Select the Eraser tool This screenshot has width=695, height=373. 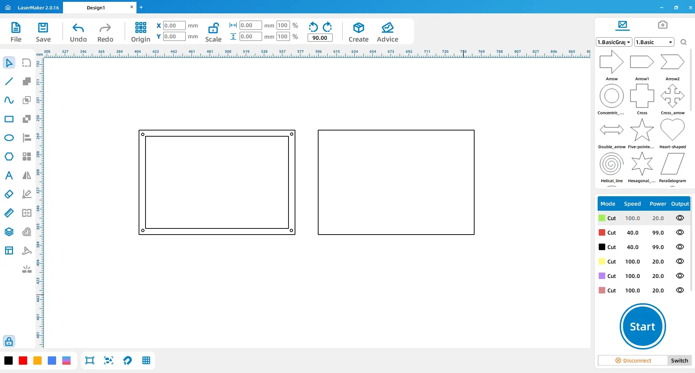9,194
